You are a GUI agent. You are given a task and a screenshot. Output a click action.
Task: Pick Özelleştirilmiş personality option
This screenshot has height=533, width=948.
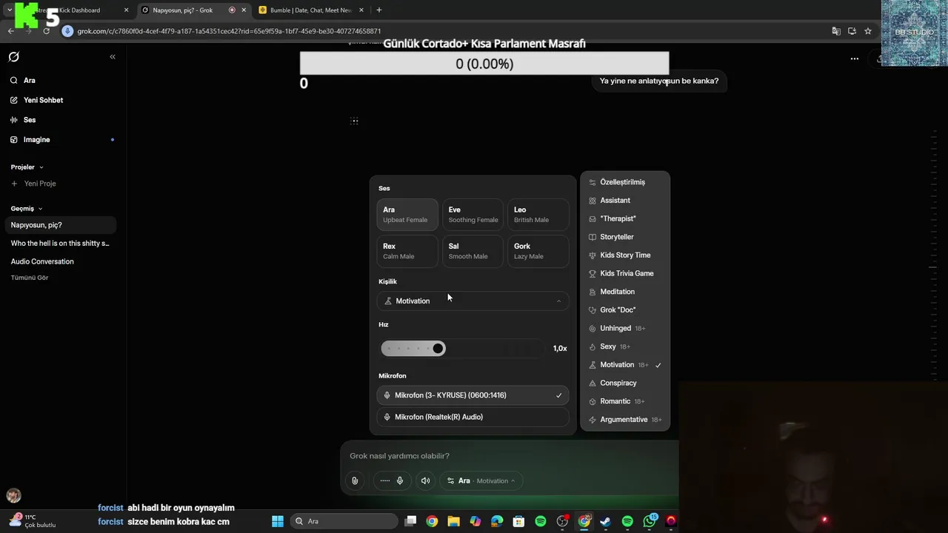[625, 182]
